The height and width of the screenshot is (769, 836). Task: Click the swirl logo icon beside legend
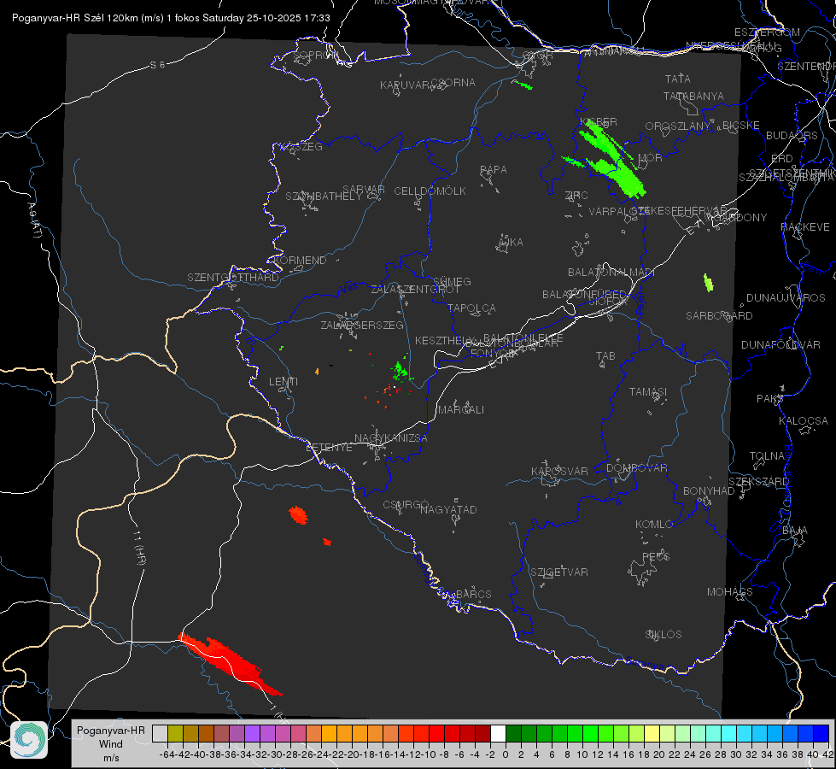point(29,740)
